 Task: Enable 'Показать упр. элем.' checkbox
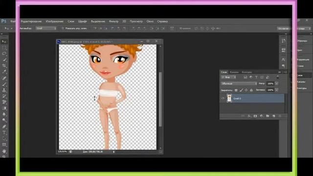63,28
